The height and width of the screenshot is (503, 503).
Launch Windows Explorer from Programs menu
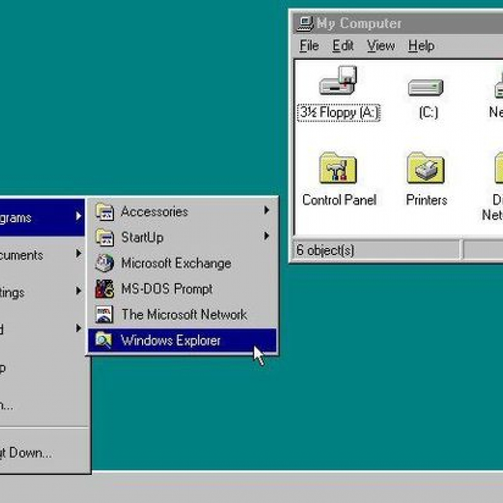[x=182, y=341]
